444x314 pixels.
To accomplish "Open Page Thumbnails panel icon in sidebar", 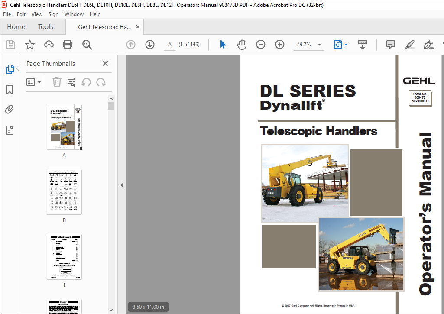I will pos(10,69).
